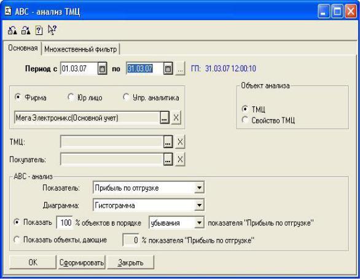Enable Показать объекты, дающие radio option

(17, 240)
